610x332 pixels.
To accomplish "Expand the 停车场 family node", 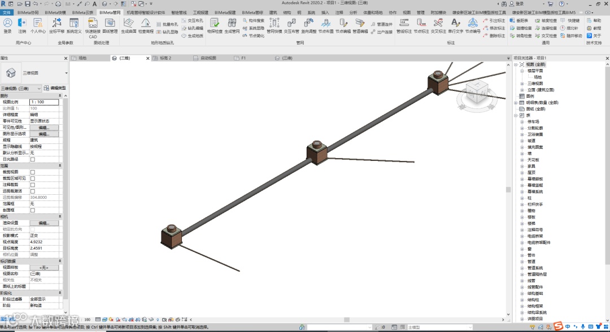I will [x=522, y=122].
